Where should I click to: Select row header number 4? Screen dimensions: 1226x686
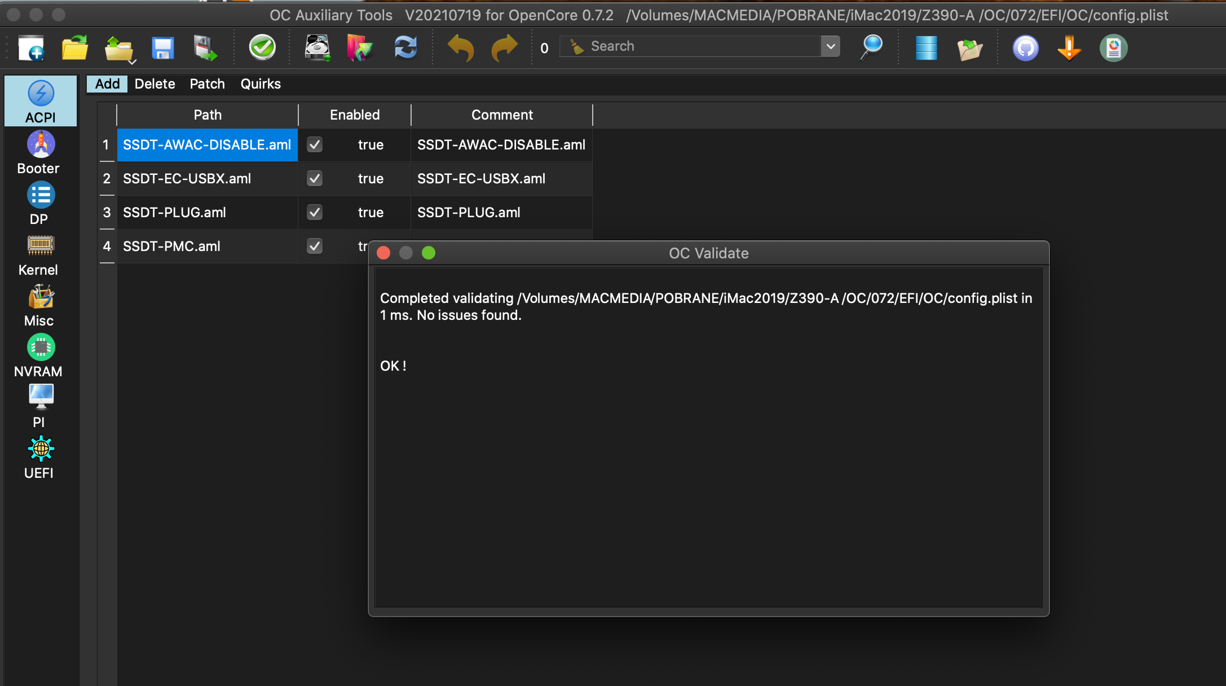(x=107, y=247)
